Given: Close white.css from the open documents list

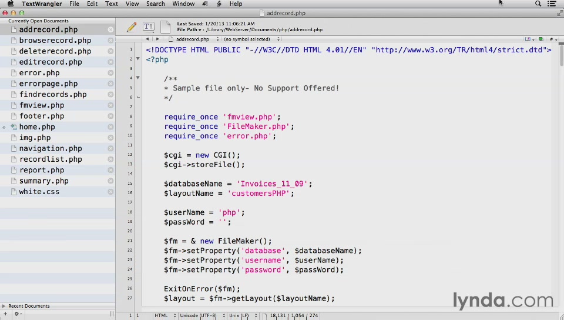Looking at the screenshot, I should [x=110, y=192].
